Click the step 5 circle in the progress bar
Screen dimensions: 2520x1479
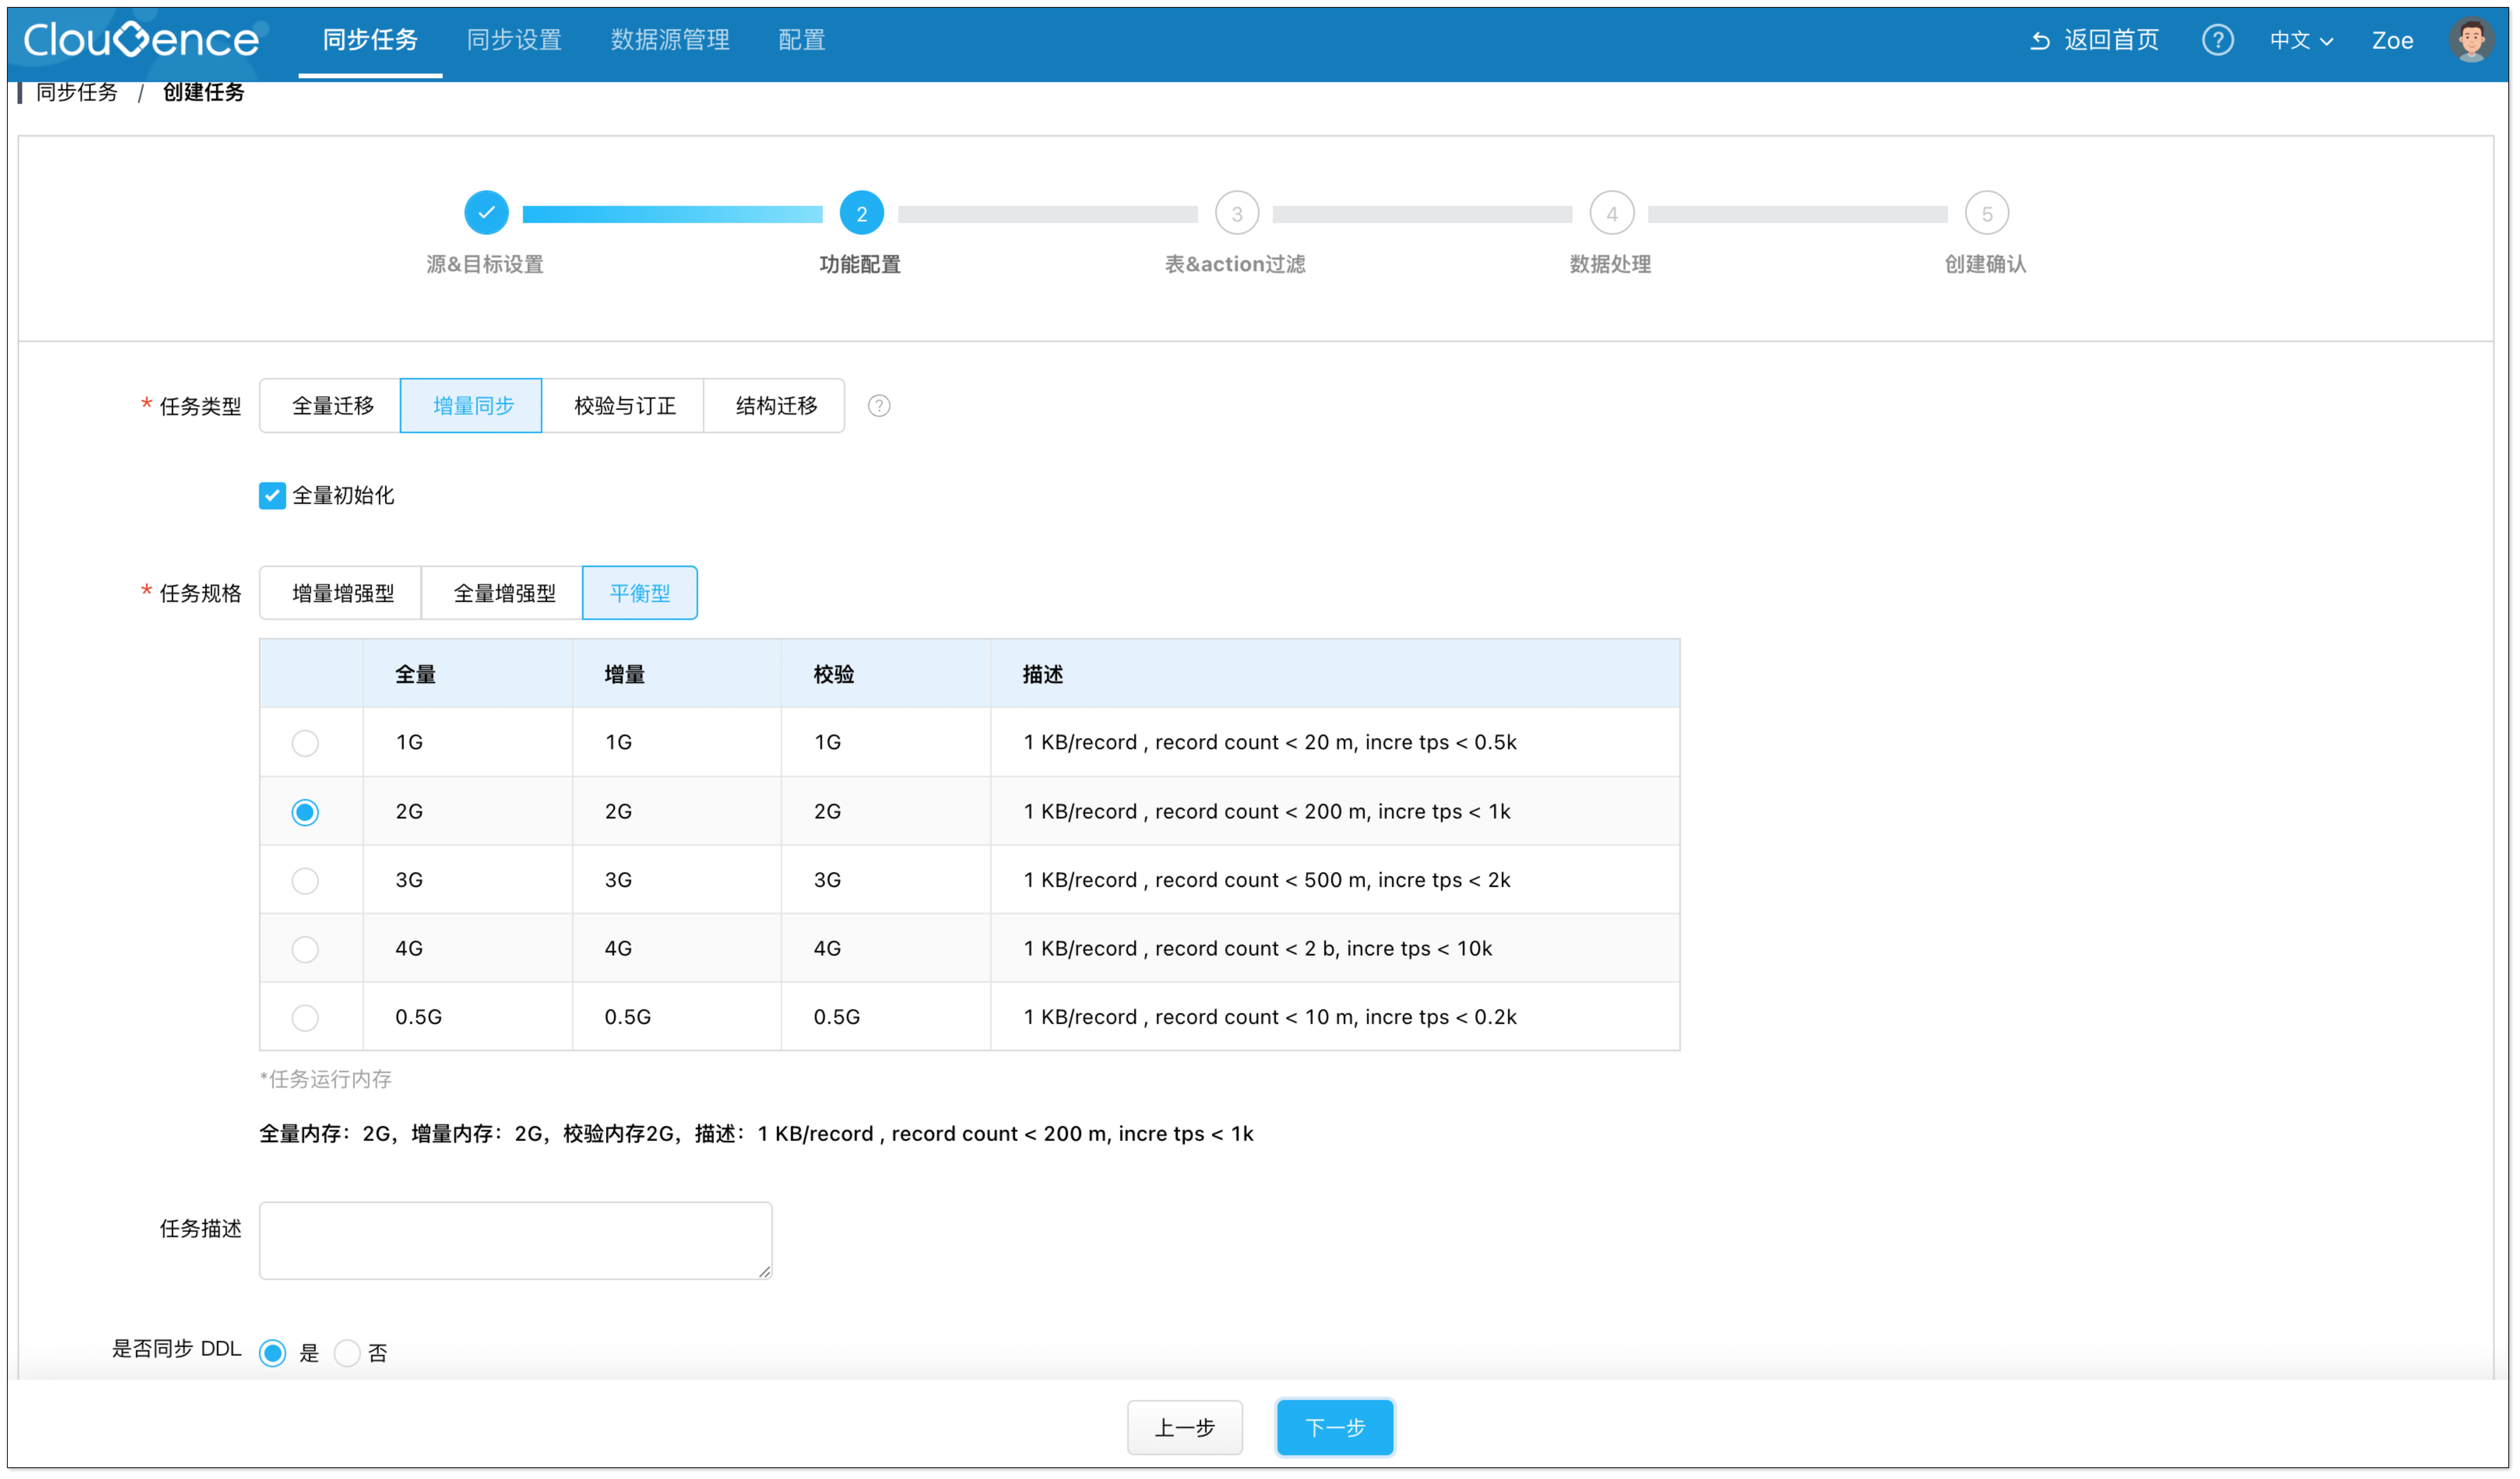(x=1986, y=213)
